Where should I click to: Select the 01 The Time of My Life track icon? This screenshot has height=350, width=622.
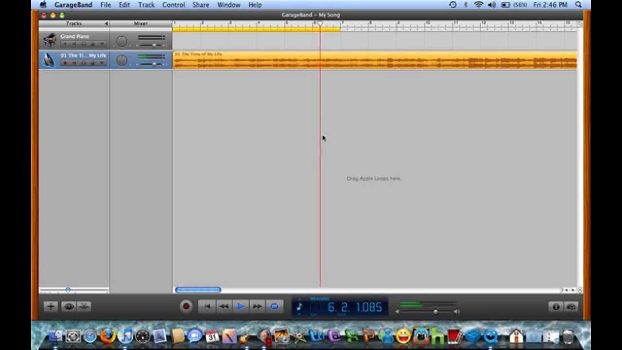pos(49,60)
